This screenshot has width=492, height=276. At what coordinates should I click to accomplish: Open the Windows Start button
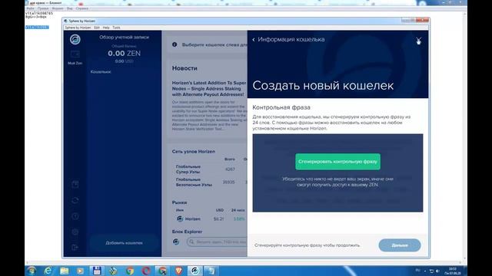point(32,271)
